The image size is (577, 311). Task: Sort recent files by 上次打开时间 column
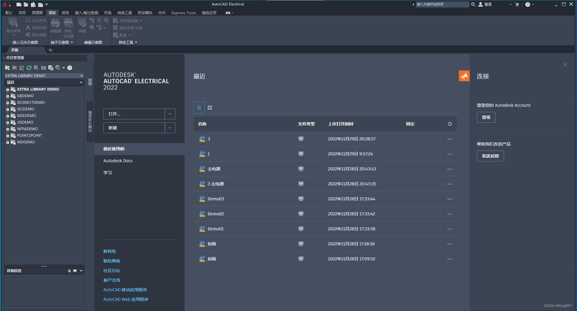tap(340, 124)
